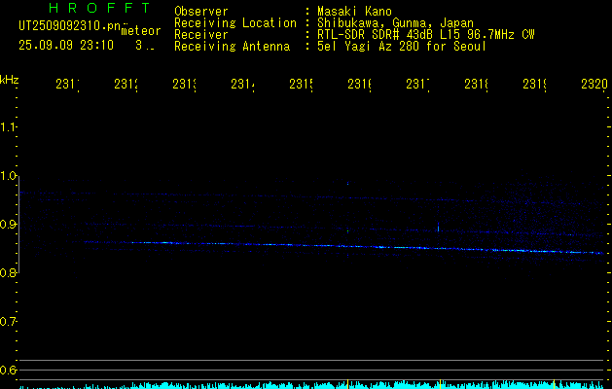Select the file name UT2509092310.pn
The width and height of the screenshot is (612, 389).
[x=69, y=26]
